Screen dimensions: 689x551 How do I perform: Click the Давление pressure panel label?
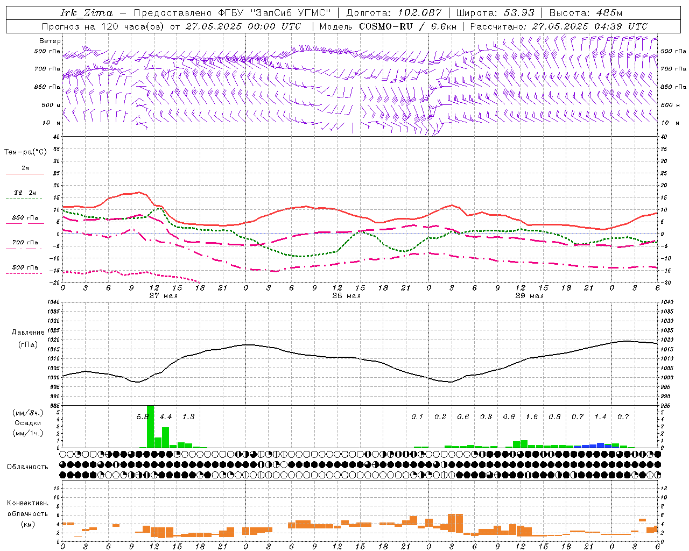click(x=28, y=333)
